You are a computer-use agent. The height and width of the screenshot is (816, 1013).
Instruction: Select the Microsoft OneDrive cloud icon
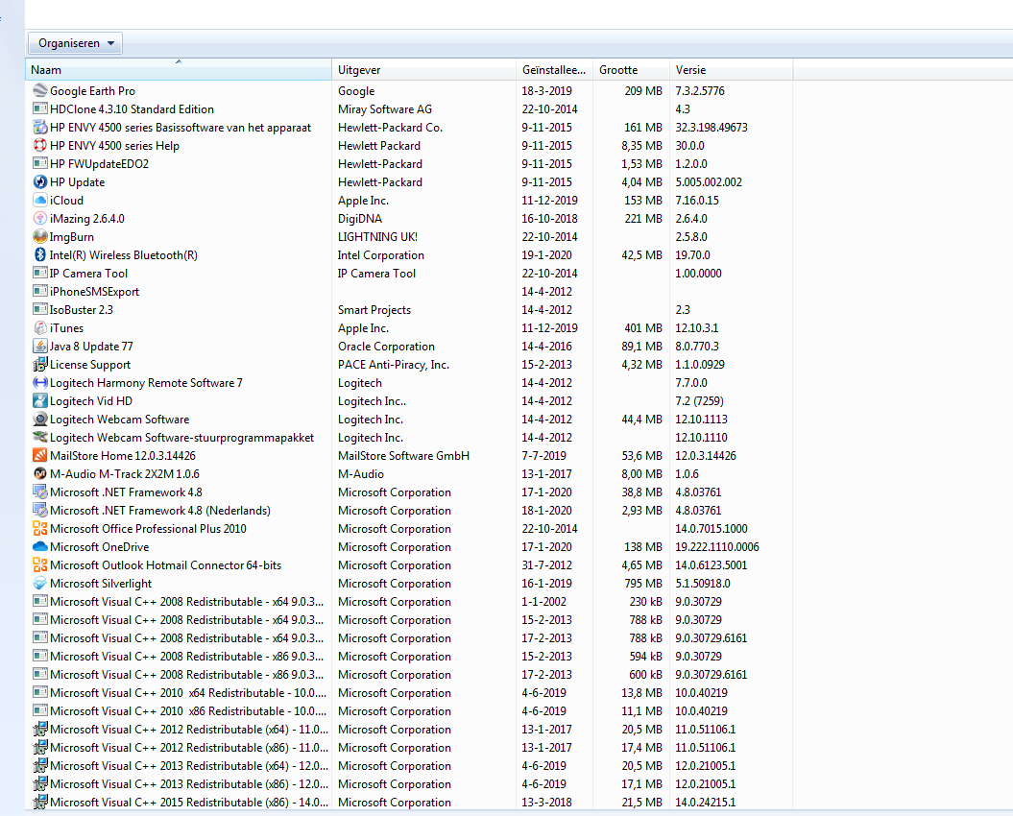click(40, 547)
